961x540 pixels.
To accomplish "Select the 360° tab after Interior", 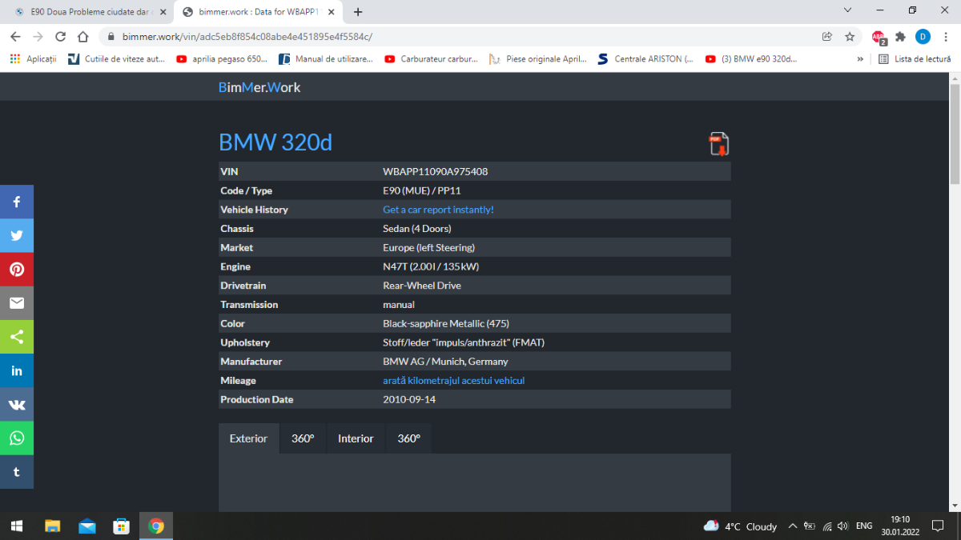I will [x=408, y=438].
